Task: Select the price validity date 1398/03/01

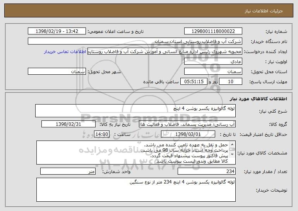Action: [x=188, y=134]
